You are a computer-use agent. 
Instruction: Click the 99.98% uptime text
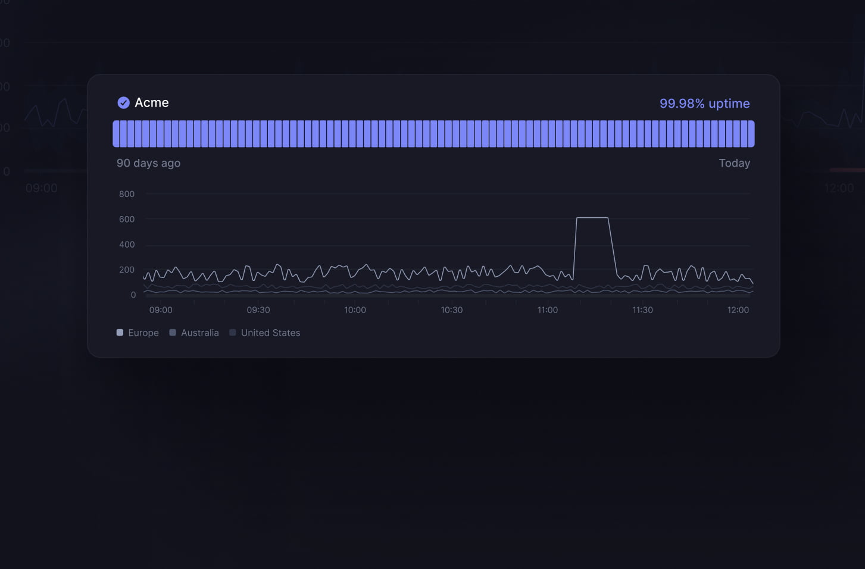coord(704,104)
